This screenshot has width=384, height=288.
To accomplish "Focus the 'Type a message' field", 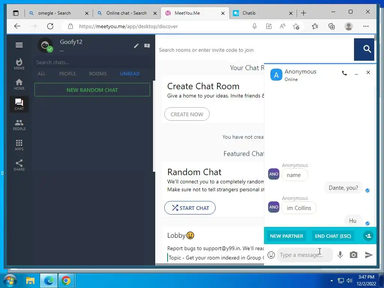I will [x=305, y=255].
